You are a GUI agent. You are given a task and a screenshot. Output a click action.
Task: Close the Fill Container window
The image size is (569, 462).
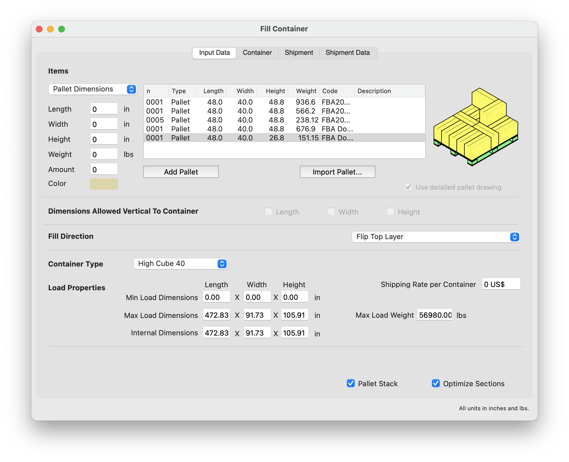click(39, 29)
